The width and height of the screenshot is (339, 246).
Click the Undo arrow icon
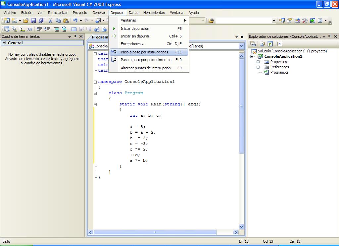[x=75, y=21]
